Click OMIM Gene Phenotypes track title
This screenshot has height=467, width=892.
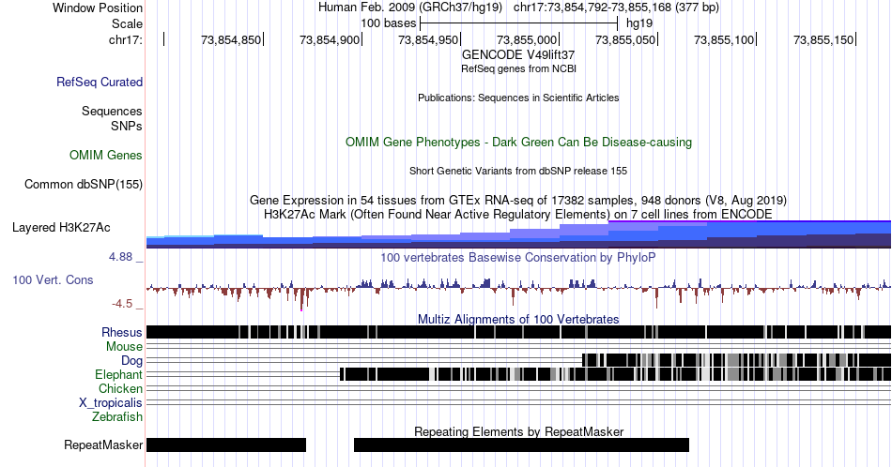tap(519, 142)
